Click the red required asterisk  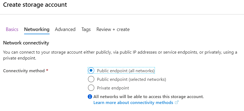[47, 70]
